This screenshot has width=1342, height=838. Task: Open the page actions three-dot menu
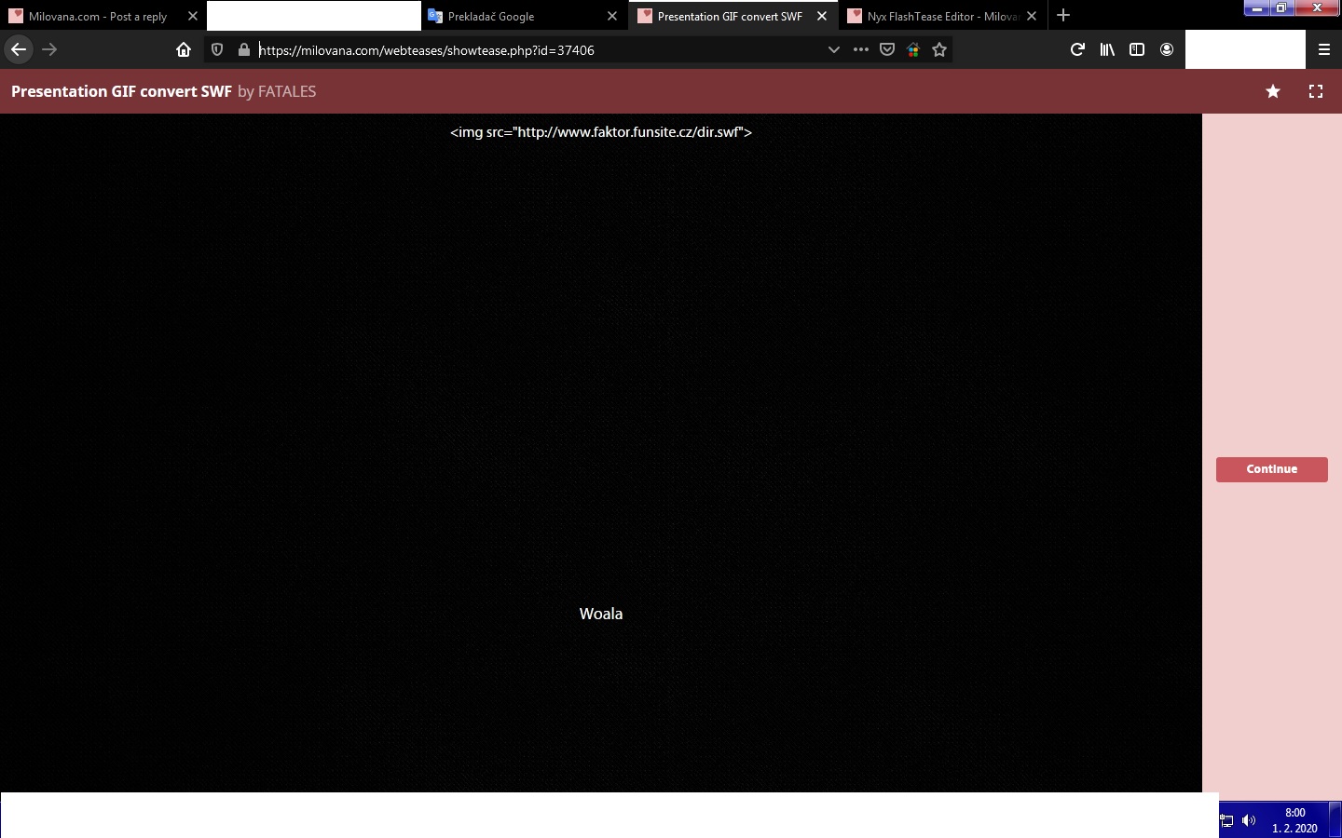coord(861,49)
